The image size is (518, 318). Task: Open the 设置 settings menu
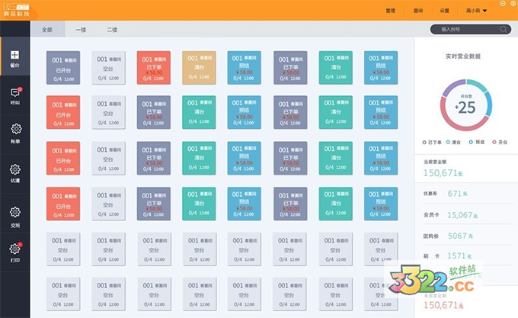click(444, 11)
